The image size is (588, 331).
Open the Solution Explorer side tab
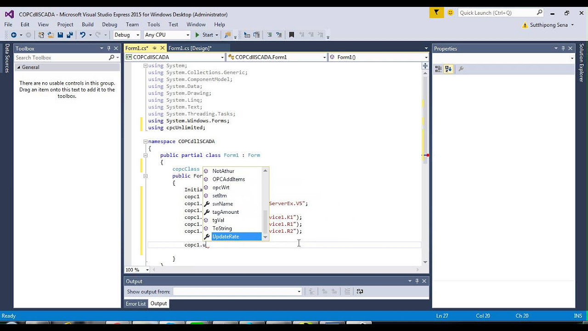click(581, 63)
